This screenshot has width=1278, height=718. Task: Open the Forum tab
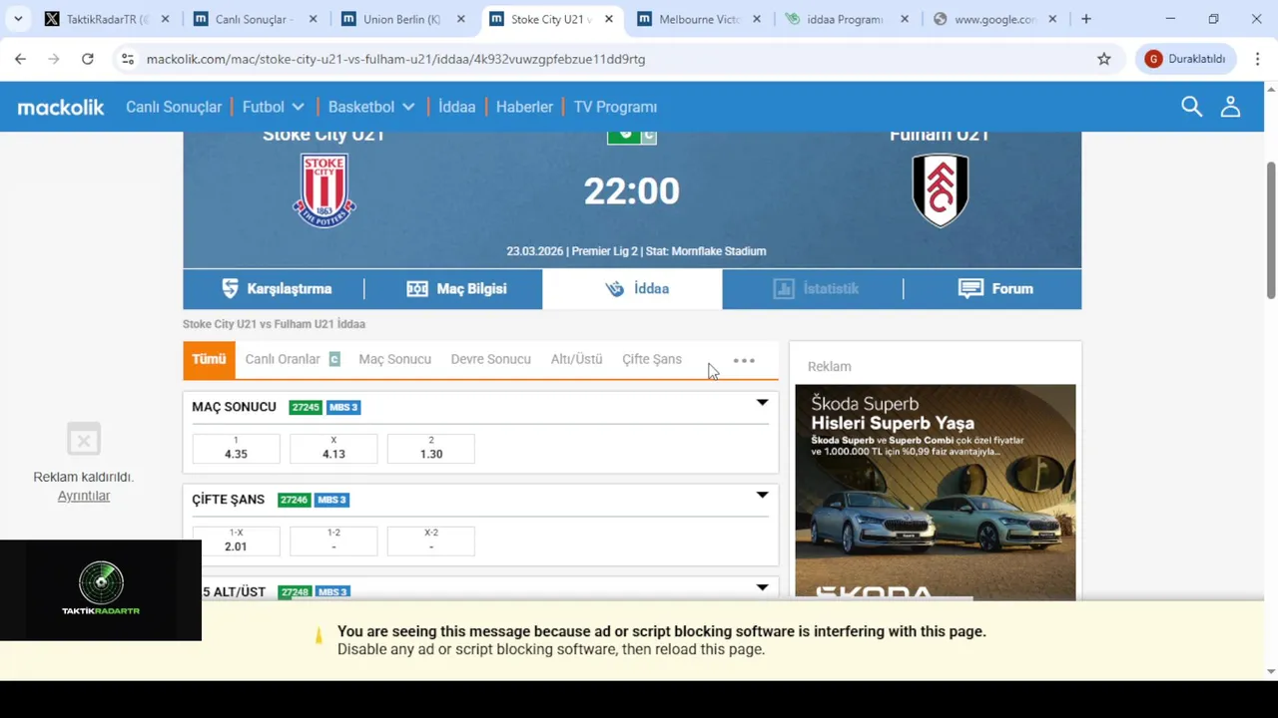coord(995,288)
